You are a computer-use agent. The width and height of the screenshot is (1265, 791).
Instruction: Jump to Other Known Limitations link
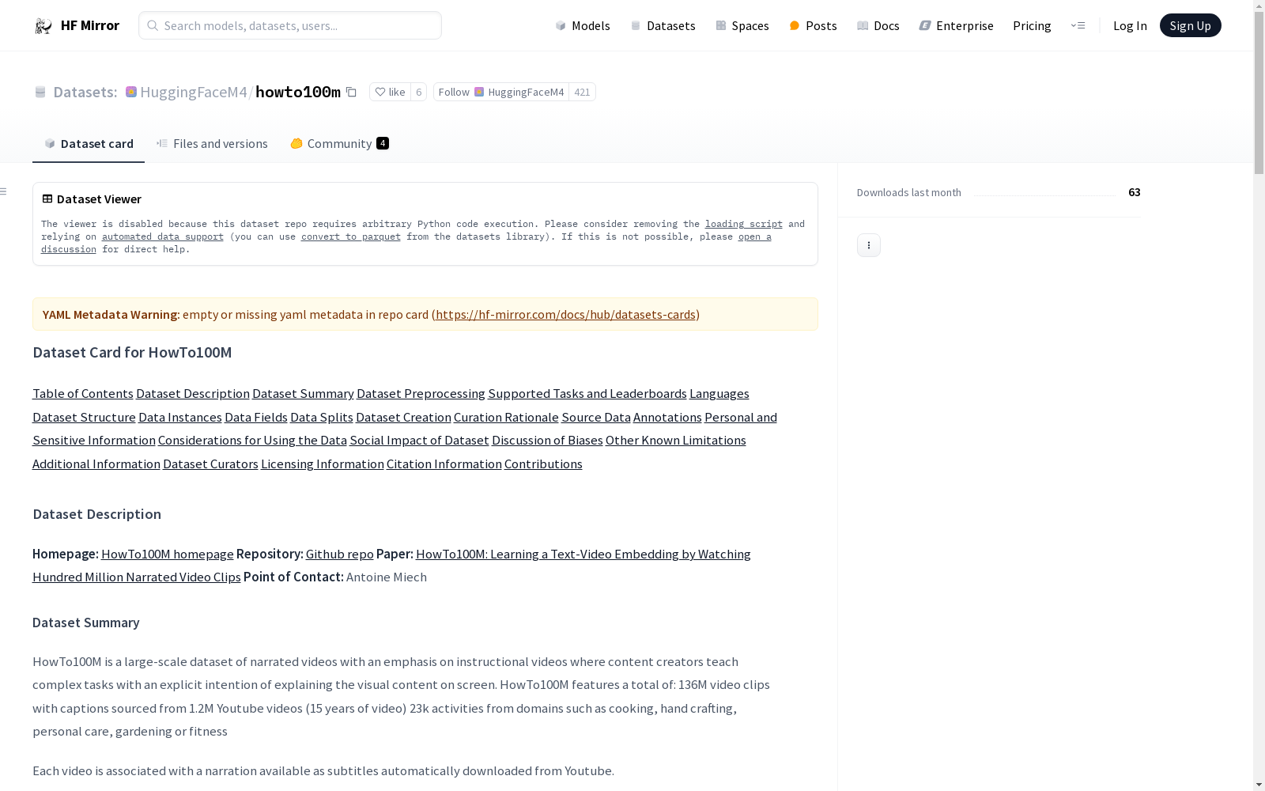tap(676, 441)
